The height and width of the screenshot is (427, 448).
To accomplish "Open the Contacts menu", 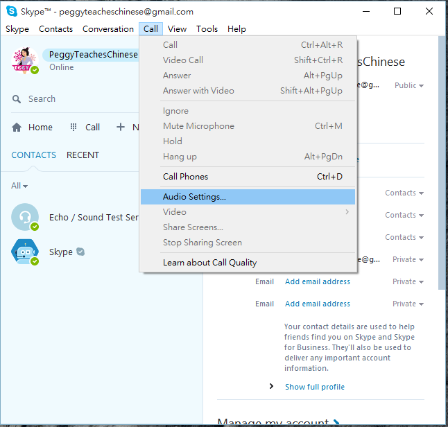I will [55, 29].
